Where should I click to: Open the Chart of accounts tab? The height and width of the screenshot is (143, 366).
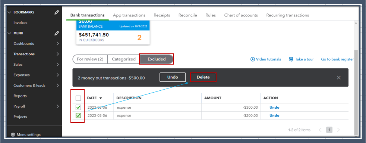241,15
